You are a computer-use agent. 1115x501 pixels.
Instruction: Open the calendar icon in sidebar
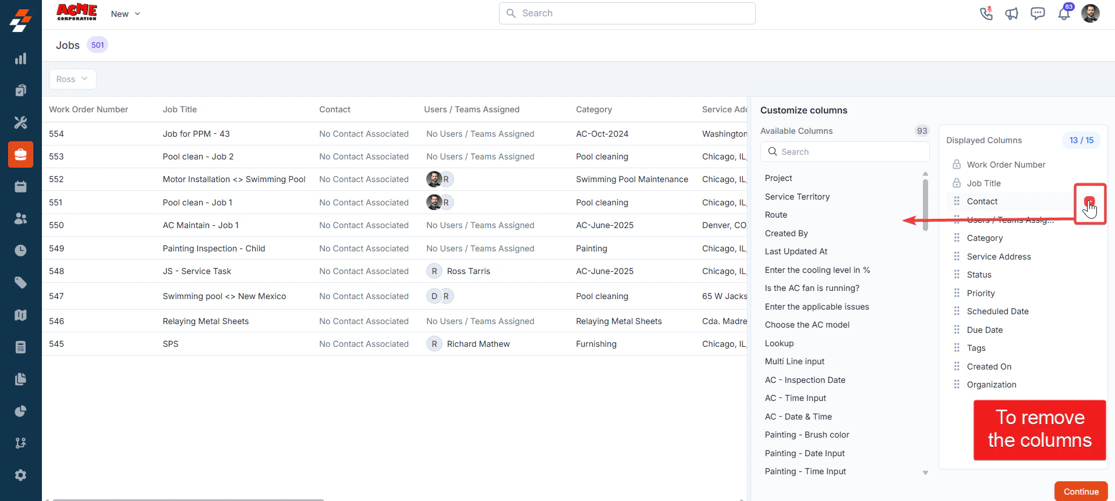(20, 187)
